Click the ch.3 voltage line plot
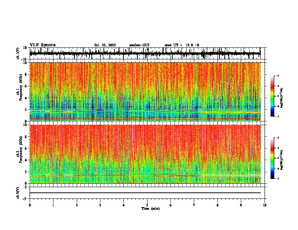Viewport: 298px width, 230px height. [147, 193]
